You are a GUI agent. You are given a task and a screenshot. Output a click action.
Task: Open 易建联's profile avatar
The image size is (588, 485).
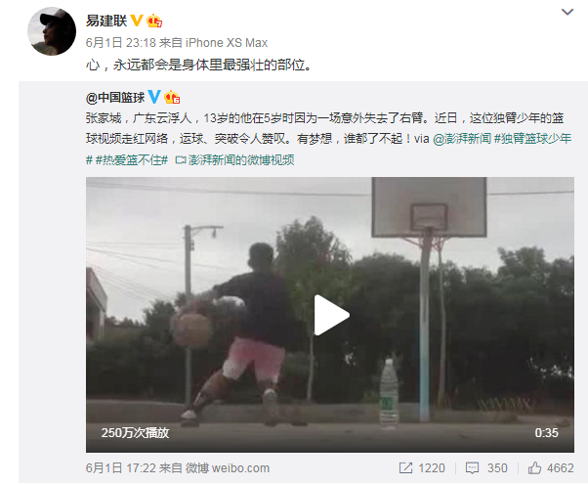tap(52, 31)
